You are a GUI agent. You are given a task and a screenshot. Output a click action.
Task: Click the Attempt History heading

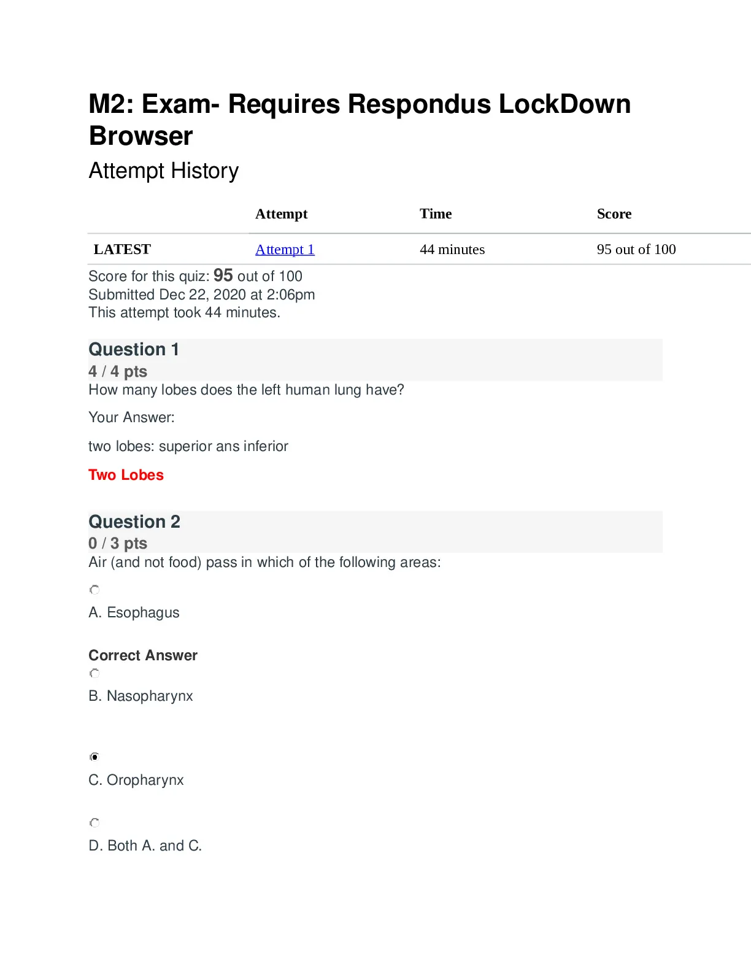point(164,171)
